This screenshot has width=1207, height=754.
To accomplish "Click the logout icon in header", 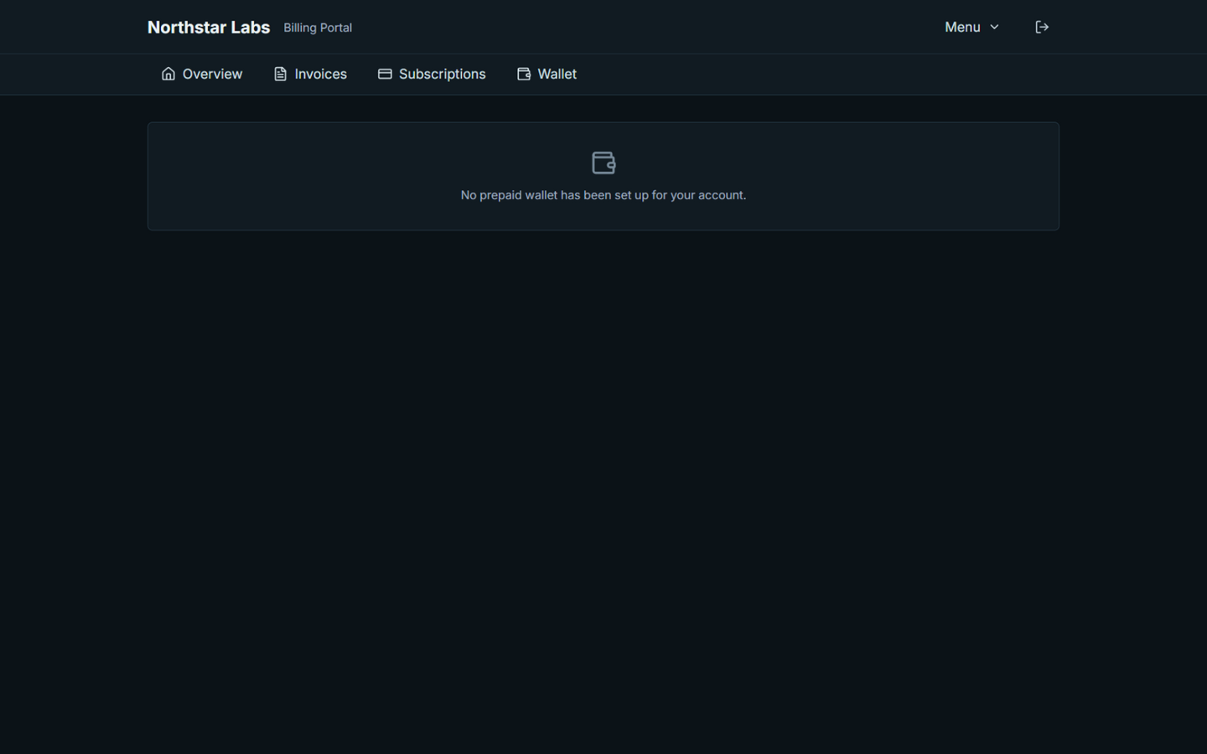I will [1042, 27].
